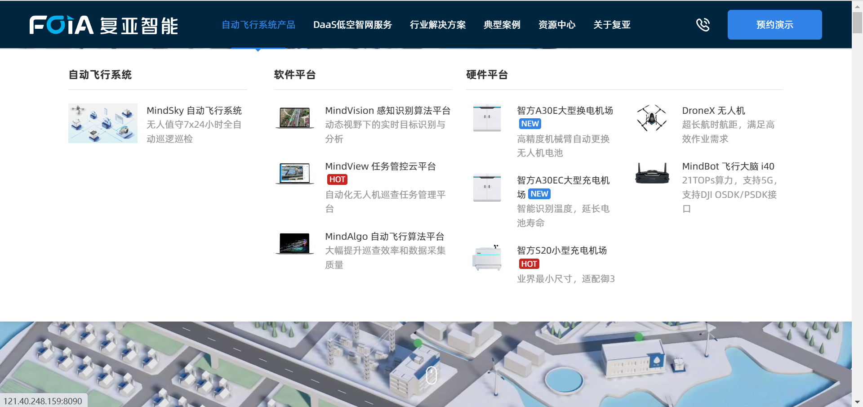Open the 典型案例 nav item
The height and width of the screenshot is (407, 863).
(x=502, y=25)
